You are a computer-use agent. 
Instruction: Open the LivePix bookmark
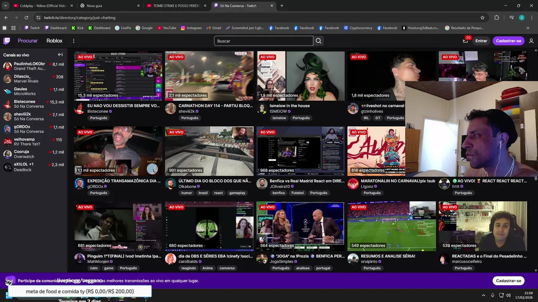click(123, 28)
